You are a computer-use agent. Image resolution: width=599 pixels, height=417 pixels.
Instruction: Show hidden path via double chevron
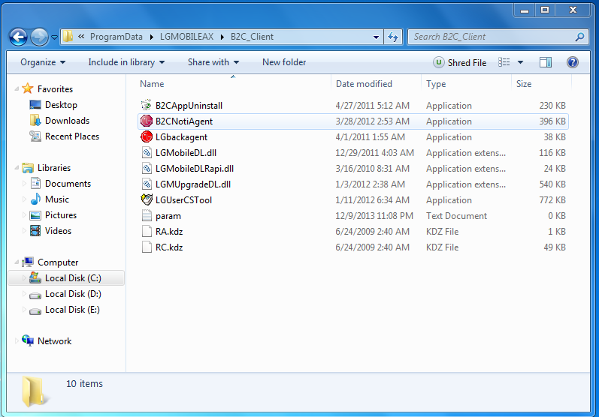point(81,37)
